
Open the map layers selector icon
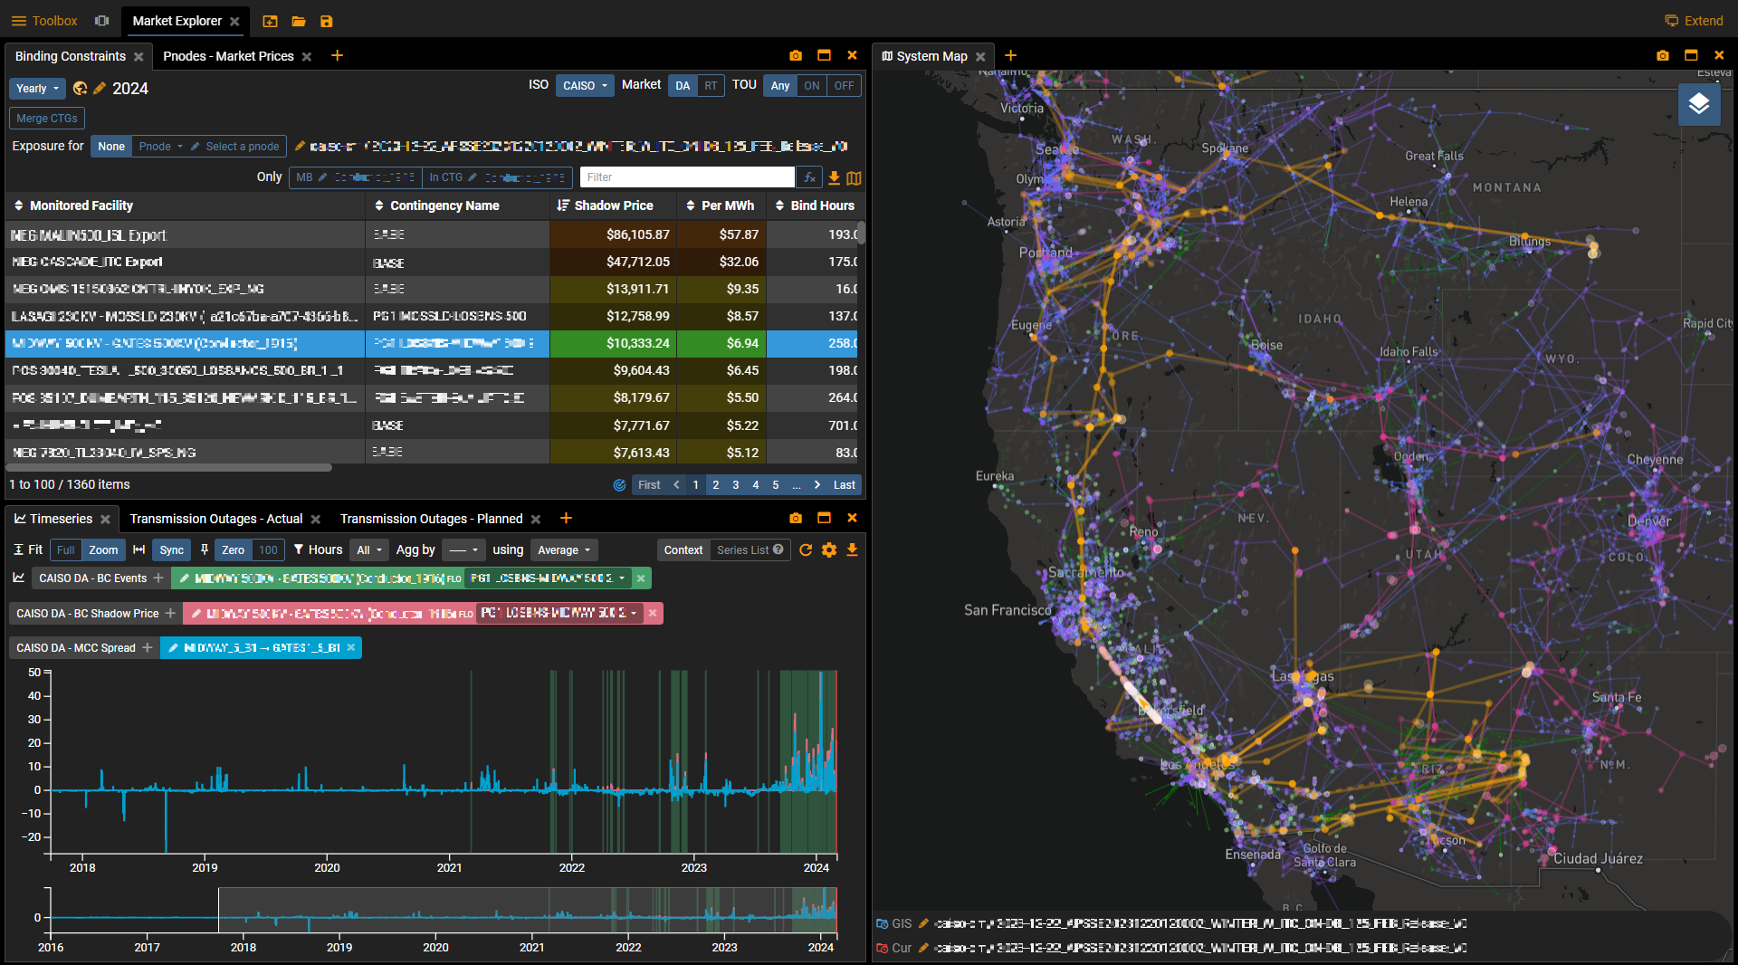click(1698, 104)
